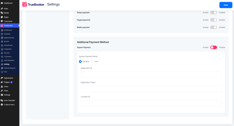Image resolution: width=234 pixels, height=126 pixels.
Task: Toggle the Square Payment switch
Action: tap(214, 47)
